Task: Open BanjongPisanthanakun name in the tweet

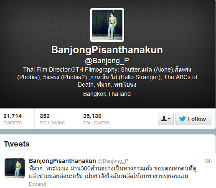Action: click(62, 161)
